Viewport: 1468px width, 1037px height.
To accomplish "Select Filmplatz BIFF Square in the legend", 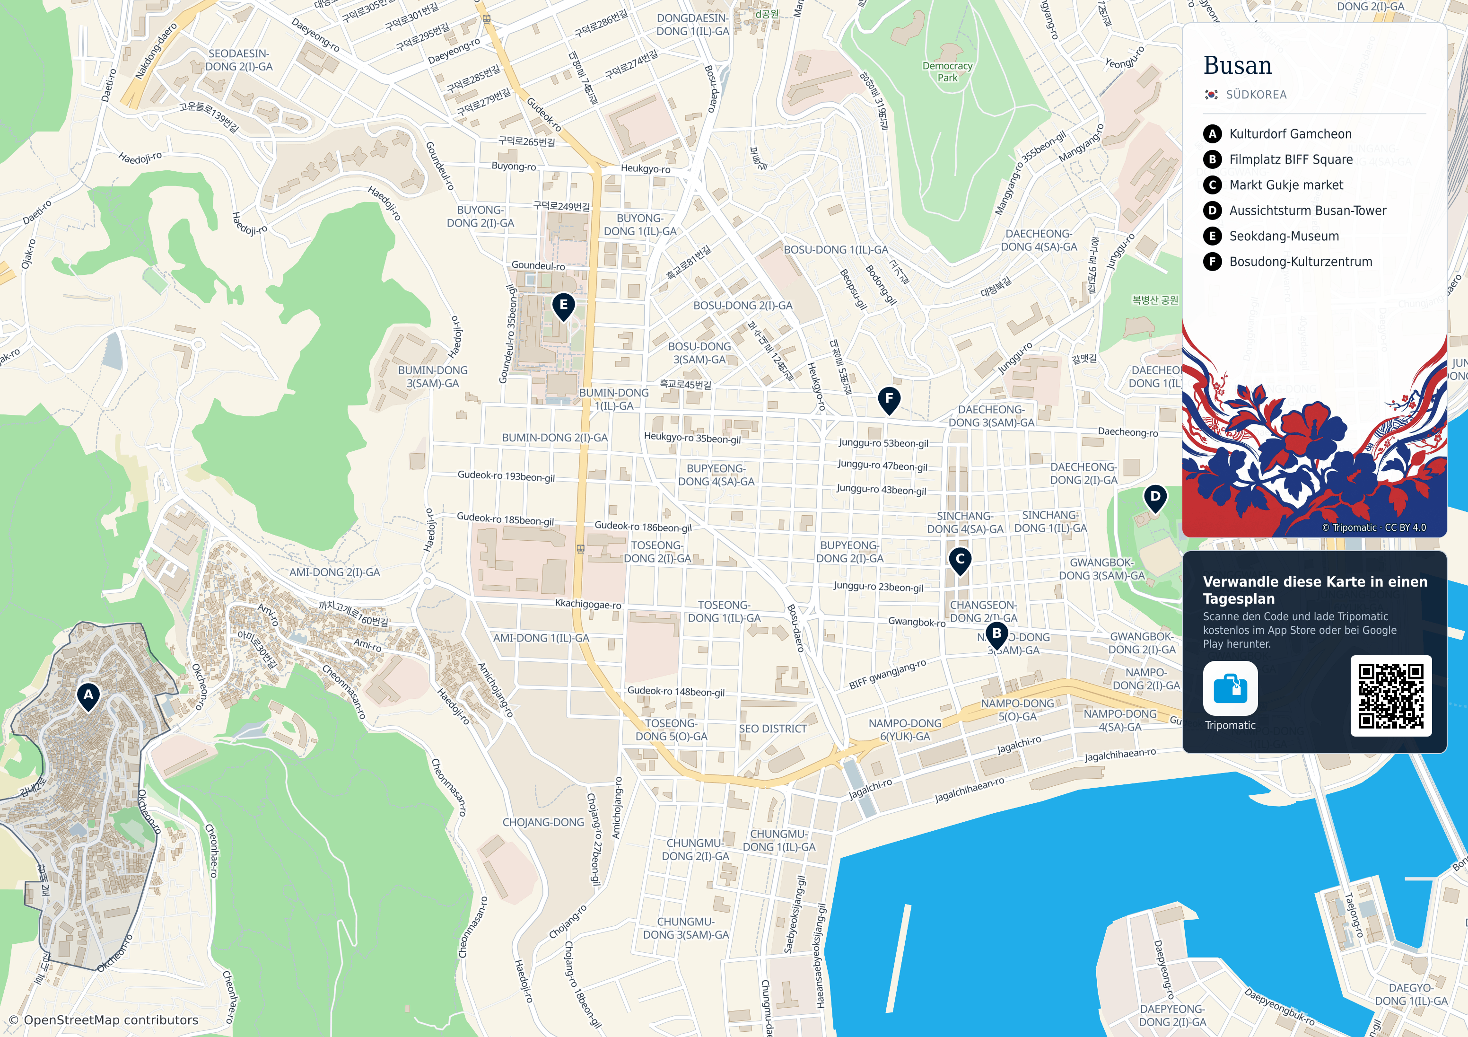I will click(1290, 159).
